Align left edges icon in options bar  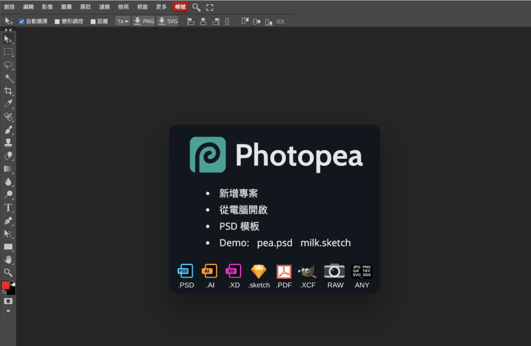[x=191, y=21]
